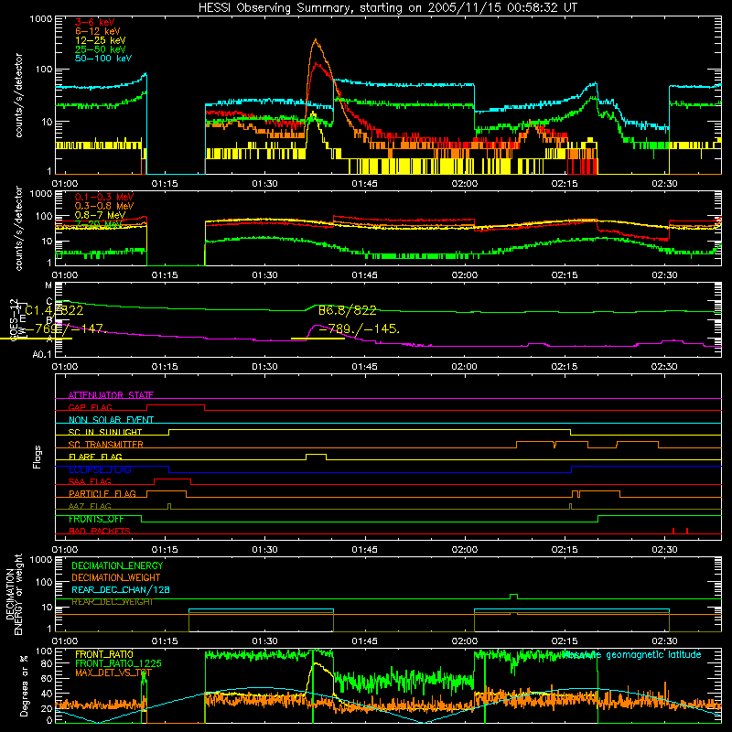Select the SAA_FLAG label

coord(90,481)
